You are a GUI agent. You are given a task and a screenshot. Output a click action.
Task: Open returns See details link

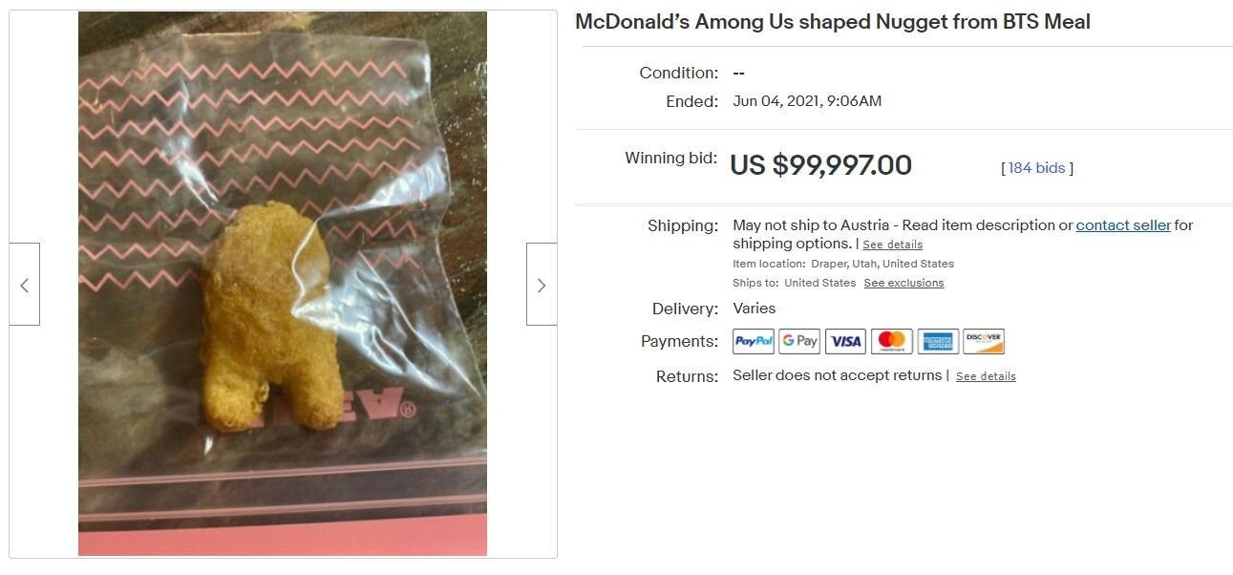coord(986,376)
